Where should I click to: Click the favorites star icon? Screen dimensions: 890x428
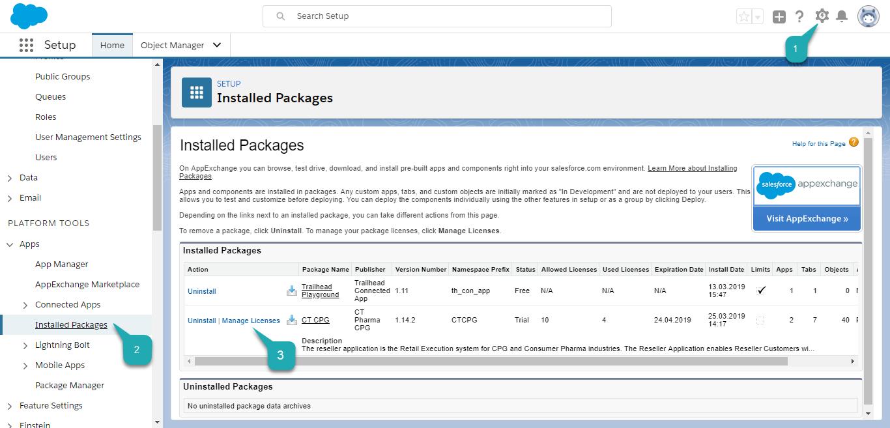tap(744, 17)
